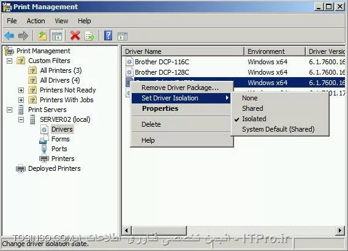348x251 pixels.
Task: Click the horizontal scrollbar right arrow
Action: click(340, 230)
